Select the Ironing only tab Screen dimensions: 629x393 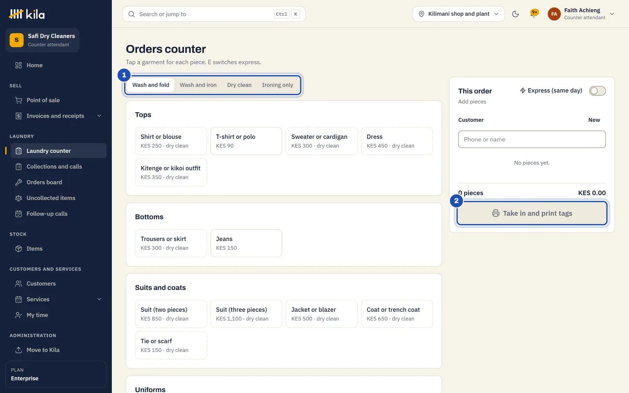[x=277, y=85]
